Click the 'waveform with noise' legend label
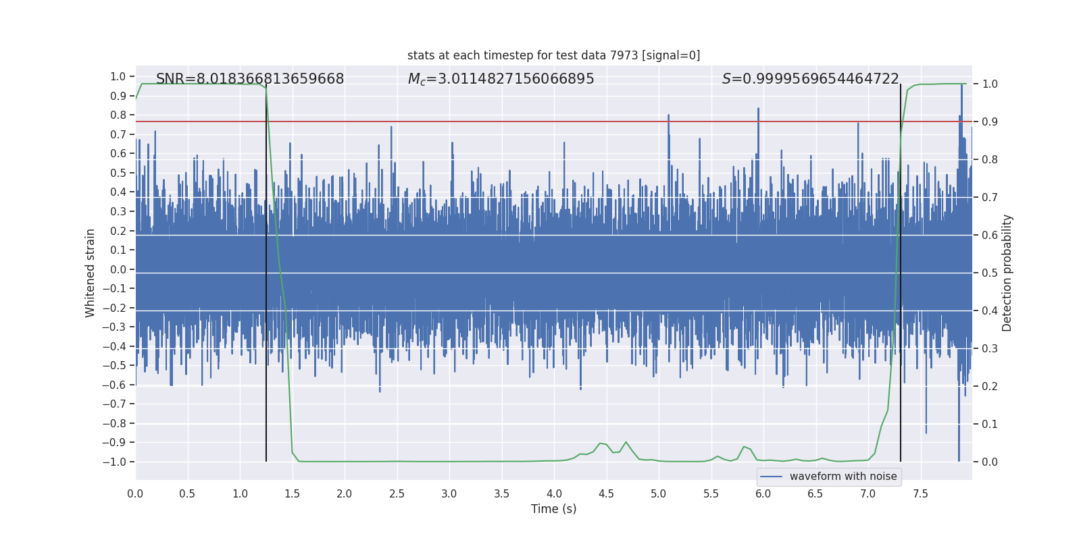Screen dimensions: 1081x540 (x=843, y=477)
